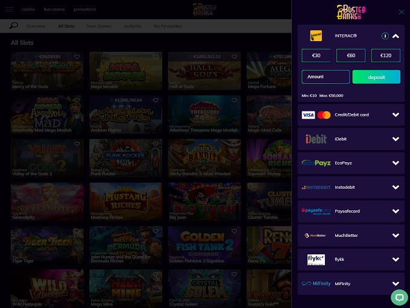Click the paysafecard logo
This screenshot has height=308, width=410.
[316, 211]
